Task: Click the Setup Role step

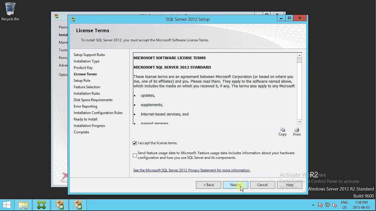Action: tap(82, 81)
